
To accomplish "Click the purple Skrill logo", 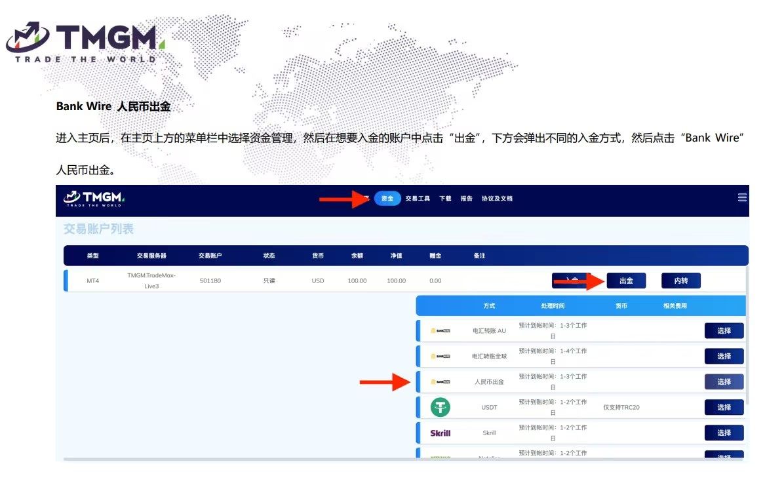I will (440, 433).
